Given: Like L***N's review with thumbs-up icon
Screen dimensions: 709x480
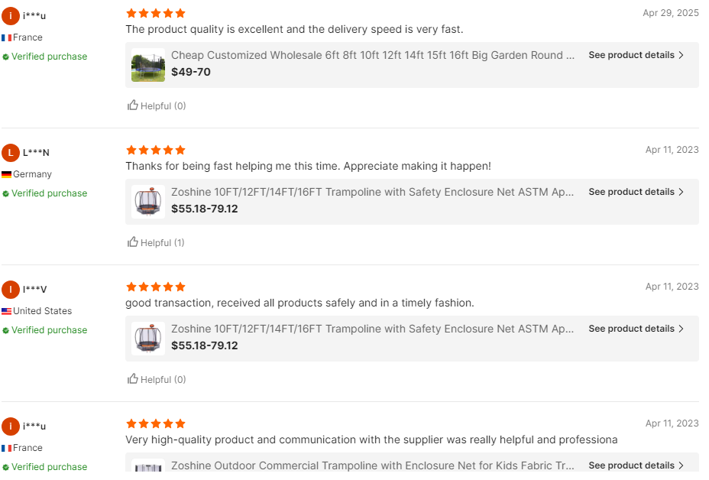Looking at the screenshot, I should (x=133, y=242).
